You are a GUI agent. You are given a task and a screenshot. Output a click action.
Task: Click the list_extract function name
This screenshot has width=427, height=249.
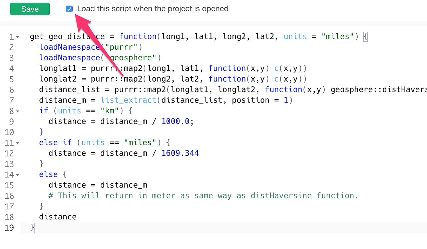[x=128, y=100]
